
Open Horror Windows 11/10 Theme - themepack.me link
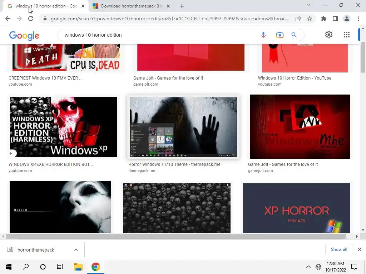pyautogui.click(x=174, y=164)
